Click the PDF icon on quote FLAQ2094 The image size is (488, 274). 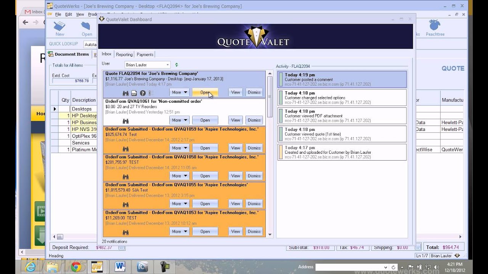134,93
